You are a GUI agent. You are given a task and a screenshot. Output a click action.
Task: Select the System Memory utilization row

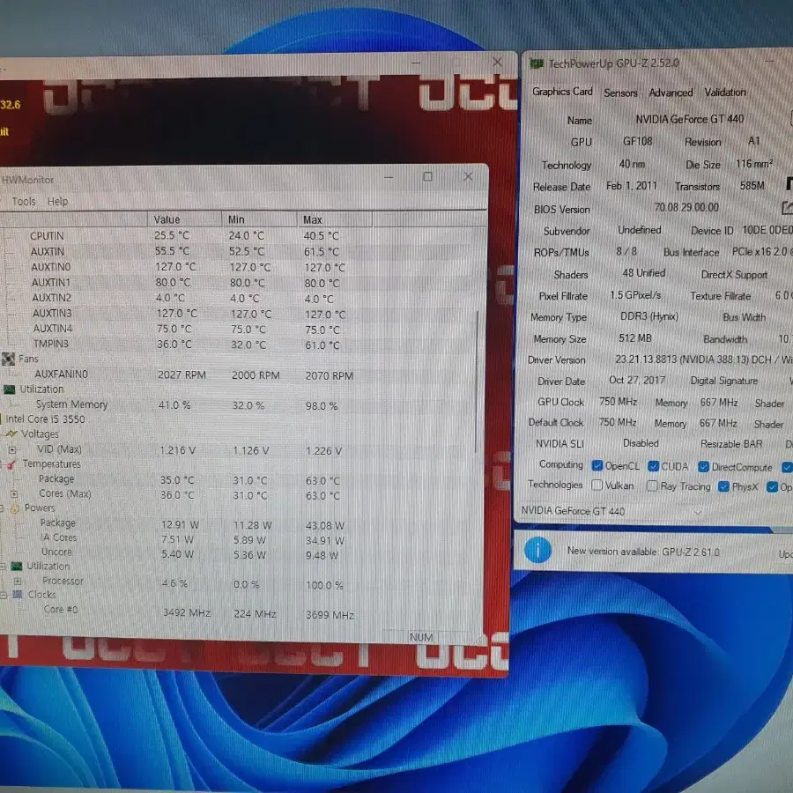click(243, 405)
